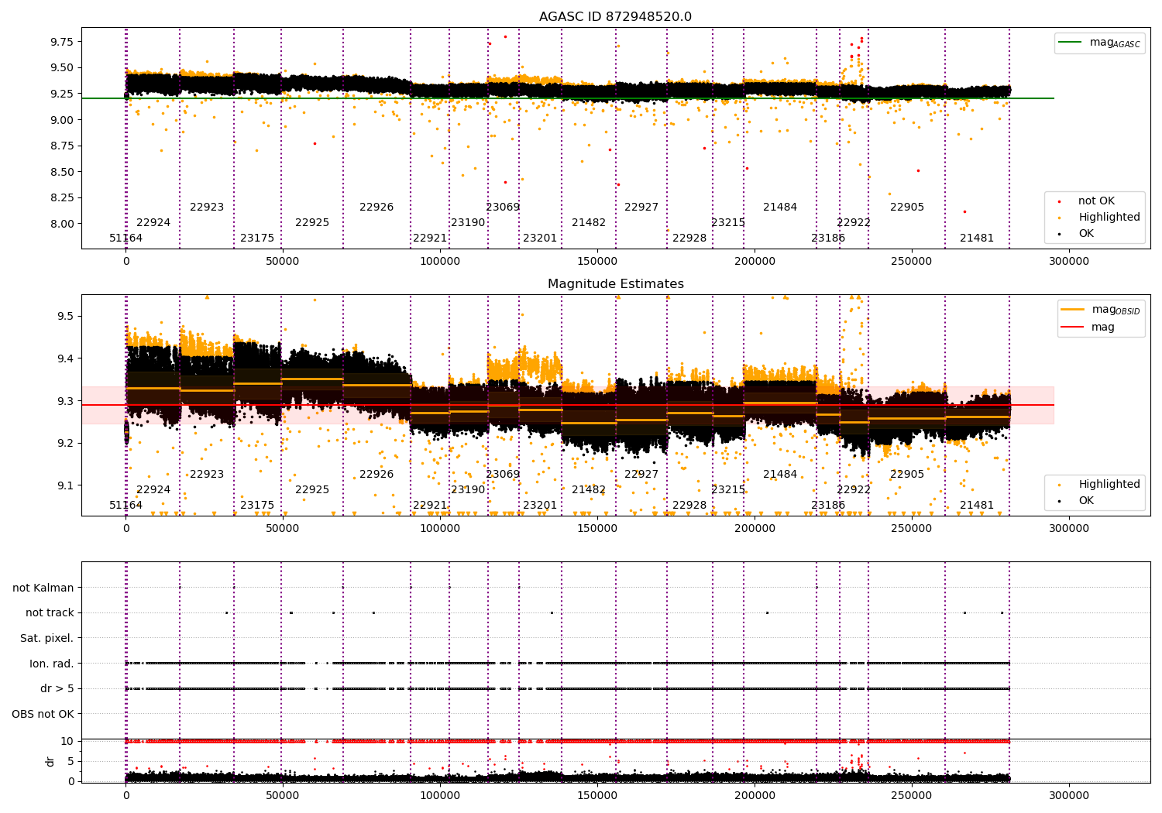The image size is (1162, 813).
Task: Click obsid label 22928 in AGASC ID plot
Action: [x=689, y=238]
